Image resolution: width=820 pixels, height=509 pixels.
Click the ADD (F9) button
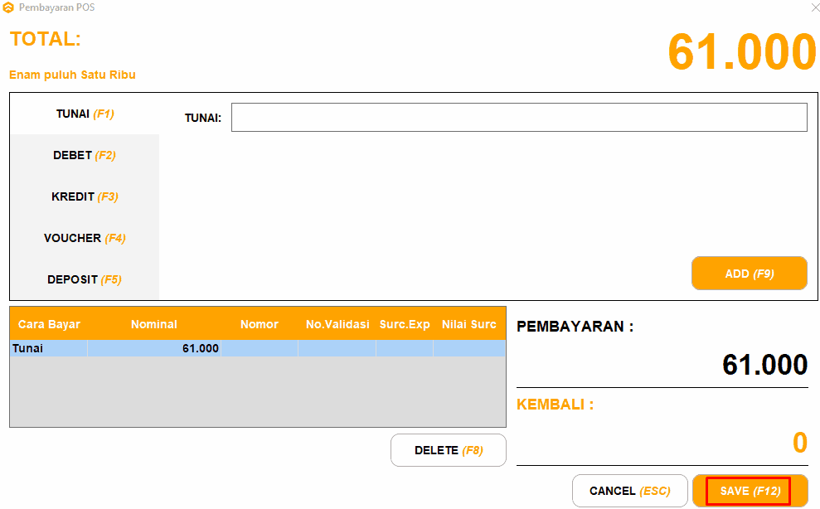pyautogui.click(x=750, y=273)
